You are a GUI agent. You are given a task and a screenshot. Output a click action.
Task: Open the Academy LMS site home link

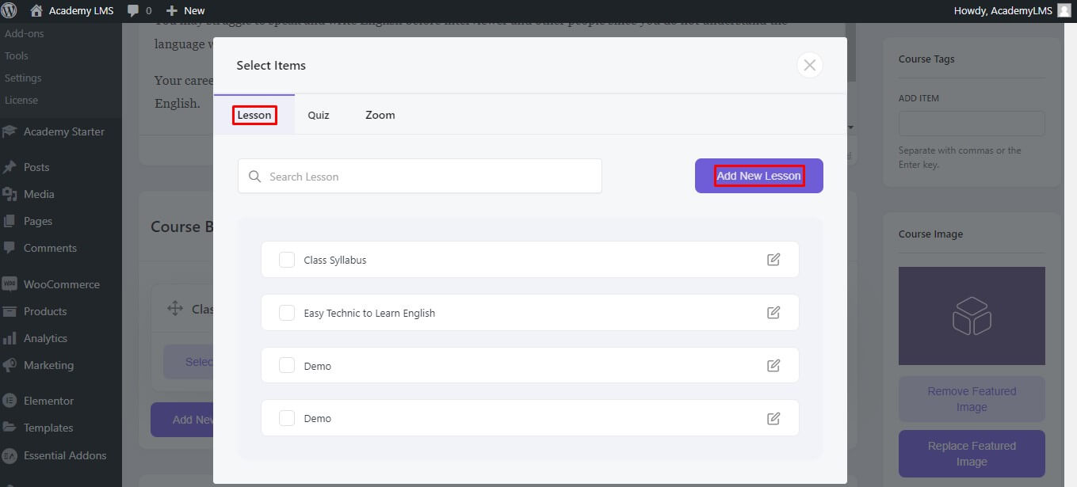(x=72, y=10)
